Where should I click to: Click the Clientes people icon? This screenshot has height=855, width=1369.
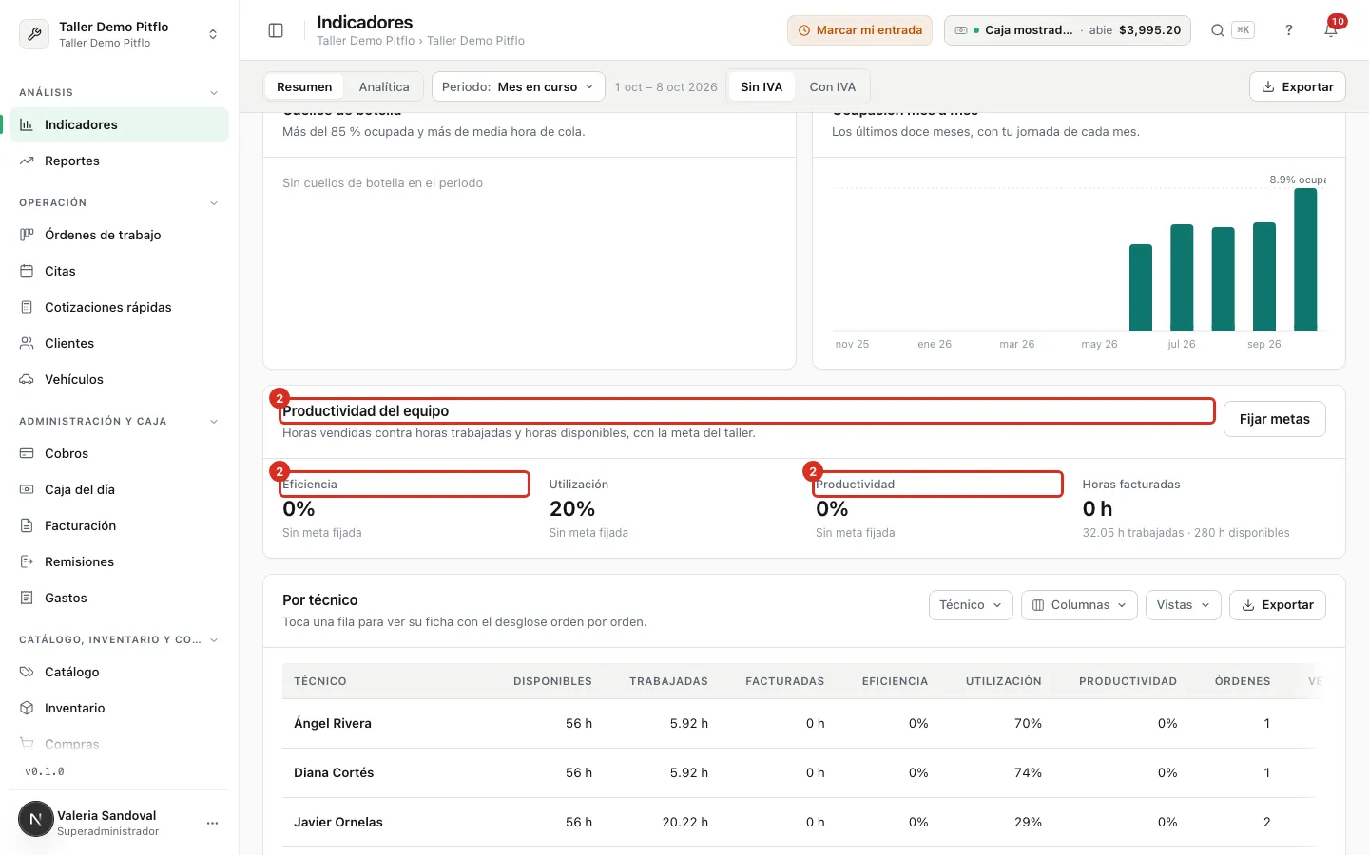[x=27, y=343]
